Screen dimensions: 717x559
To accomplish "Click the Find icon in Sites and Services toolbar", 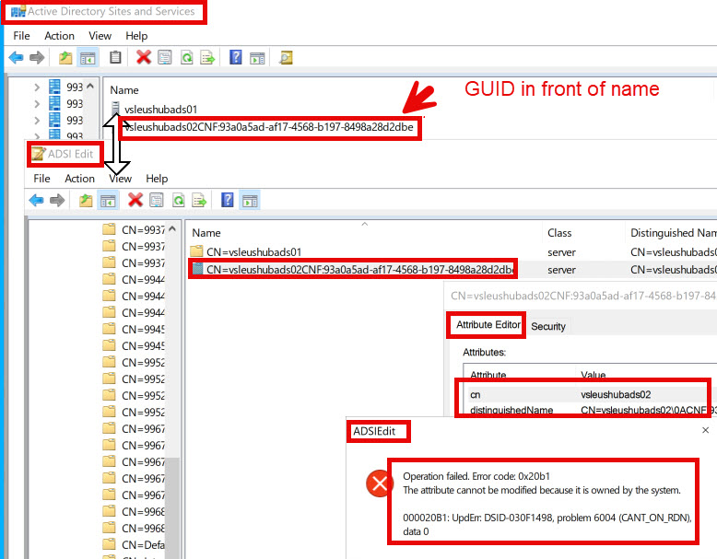I will click(x=286, y=58).
